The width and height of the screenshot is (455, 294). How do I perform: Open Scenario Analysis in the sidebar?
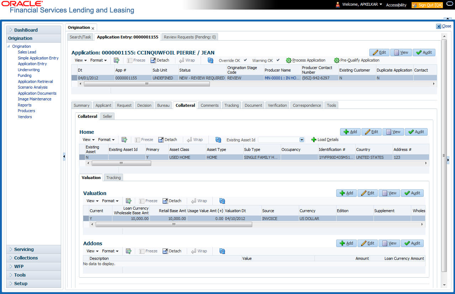pyautogui.click(x=33, y=87)
